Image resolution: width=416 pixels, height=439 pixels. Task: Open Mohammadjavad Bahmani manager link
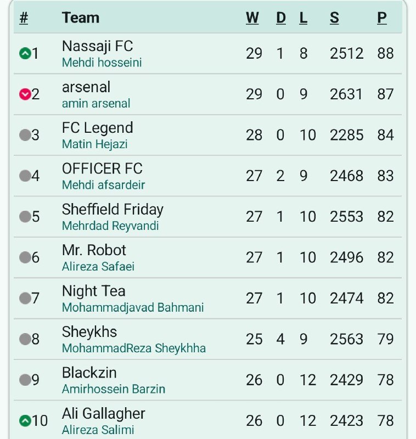pos(133,307)
